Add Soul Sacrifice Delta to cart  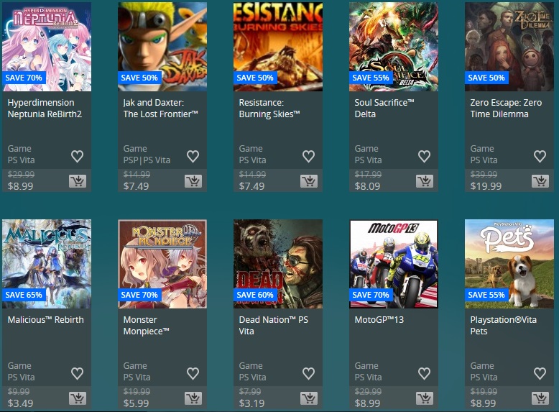(x=424, y=181)
